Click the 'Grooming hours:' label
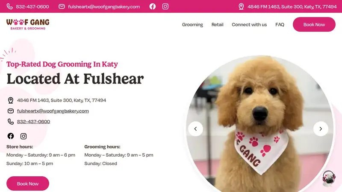This screenshot has height=192, width=342. pos(102,147)
